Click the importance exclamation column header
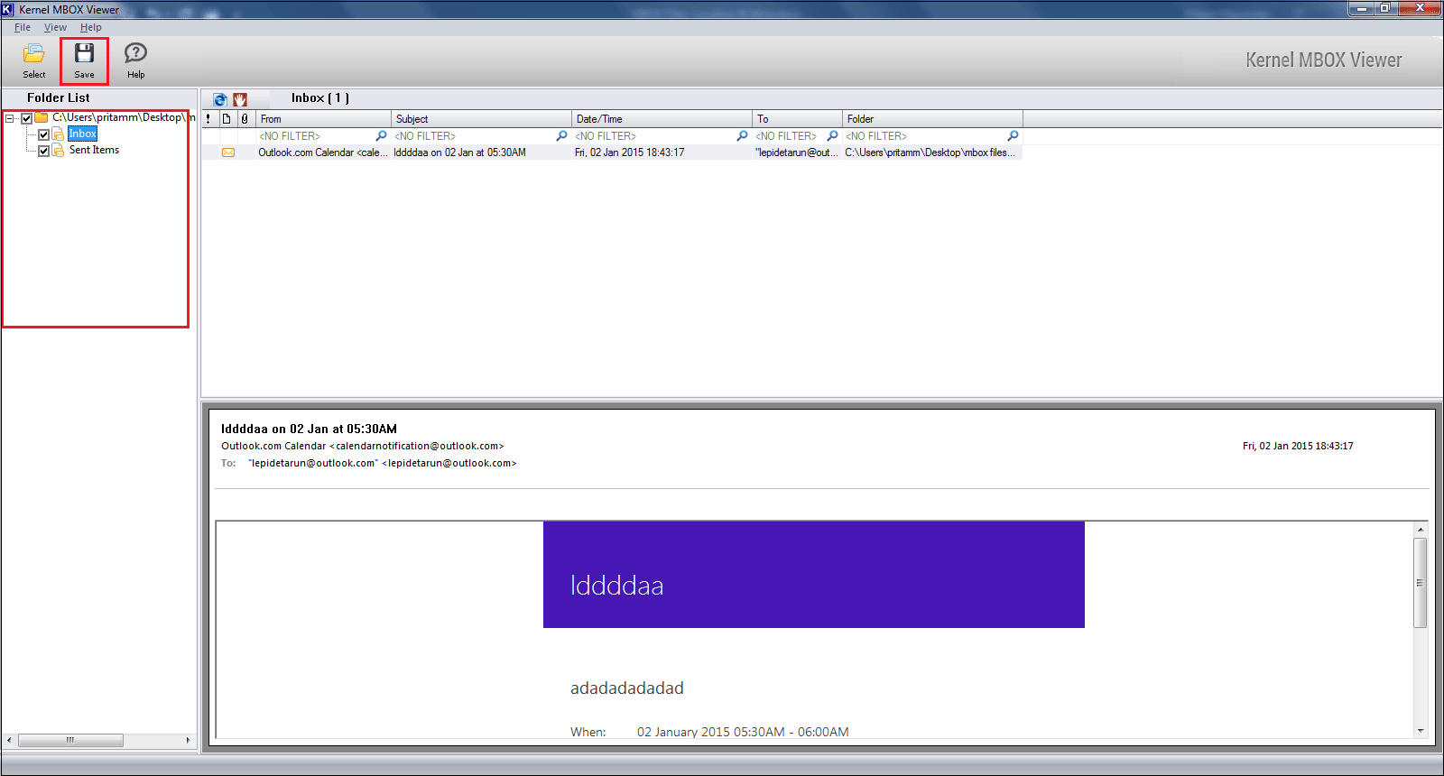This screenshot has width=1444, height=776. (x=208, y=118)
